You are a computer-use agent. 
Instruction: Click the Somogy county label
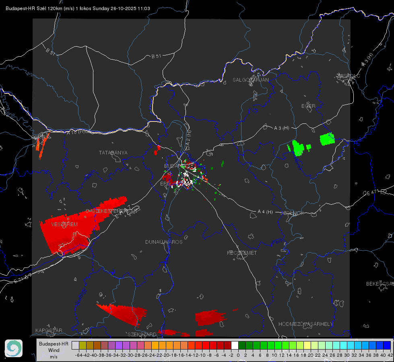80,297
